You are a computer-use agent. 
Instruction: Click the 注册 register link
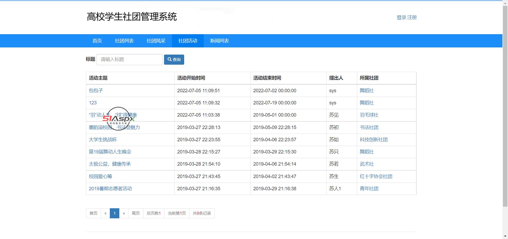pyautogui.click(x=412, y=17)
